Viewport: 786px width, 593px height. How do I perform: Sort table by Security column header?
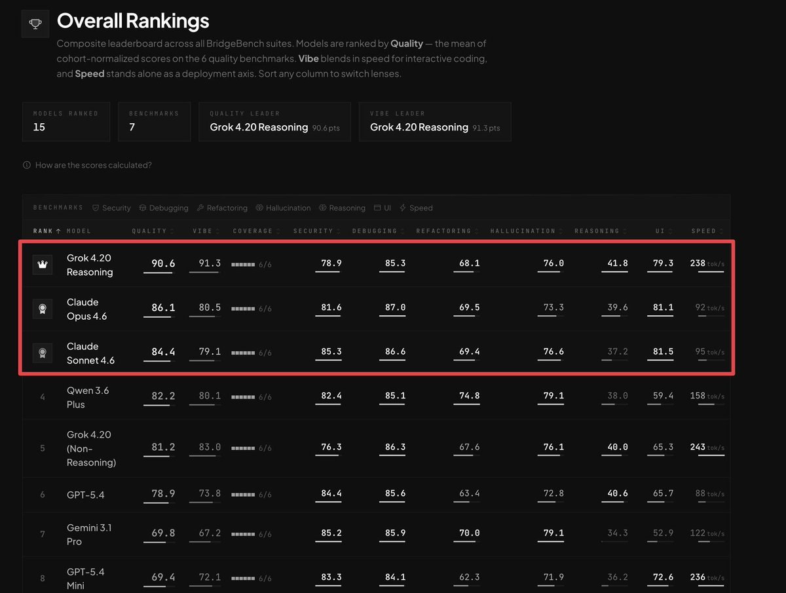coord(316,231)
